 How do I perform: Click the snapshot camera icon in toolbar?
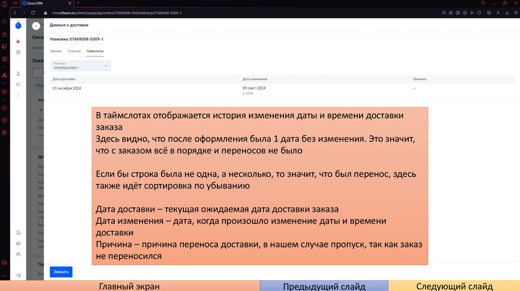click(x=458, y=13)
